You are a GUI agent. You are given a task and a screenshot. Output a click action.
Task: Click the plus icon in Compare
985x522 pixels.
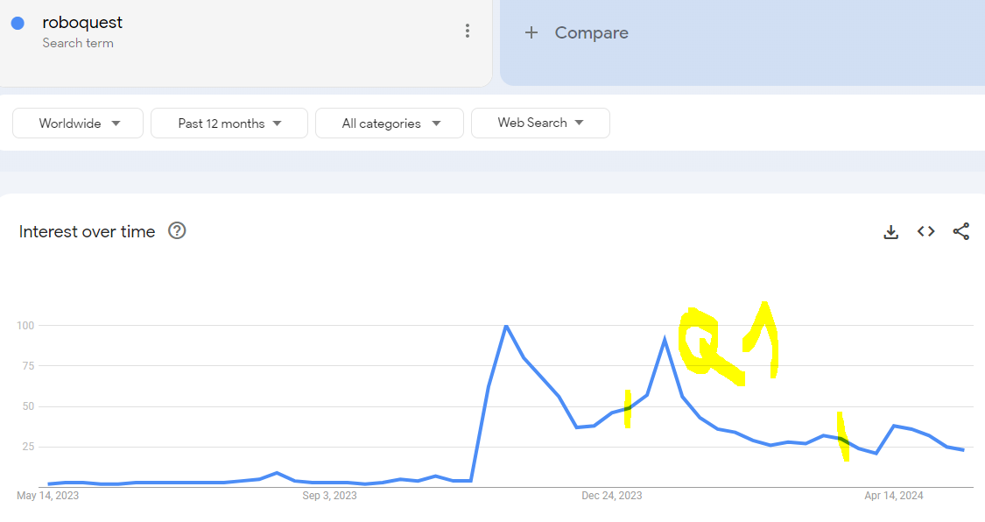click(531, 32)
